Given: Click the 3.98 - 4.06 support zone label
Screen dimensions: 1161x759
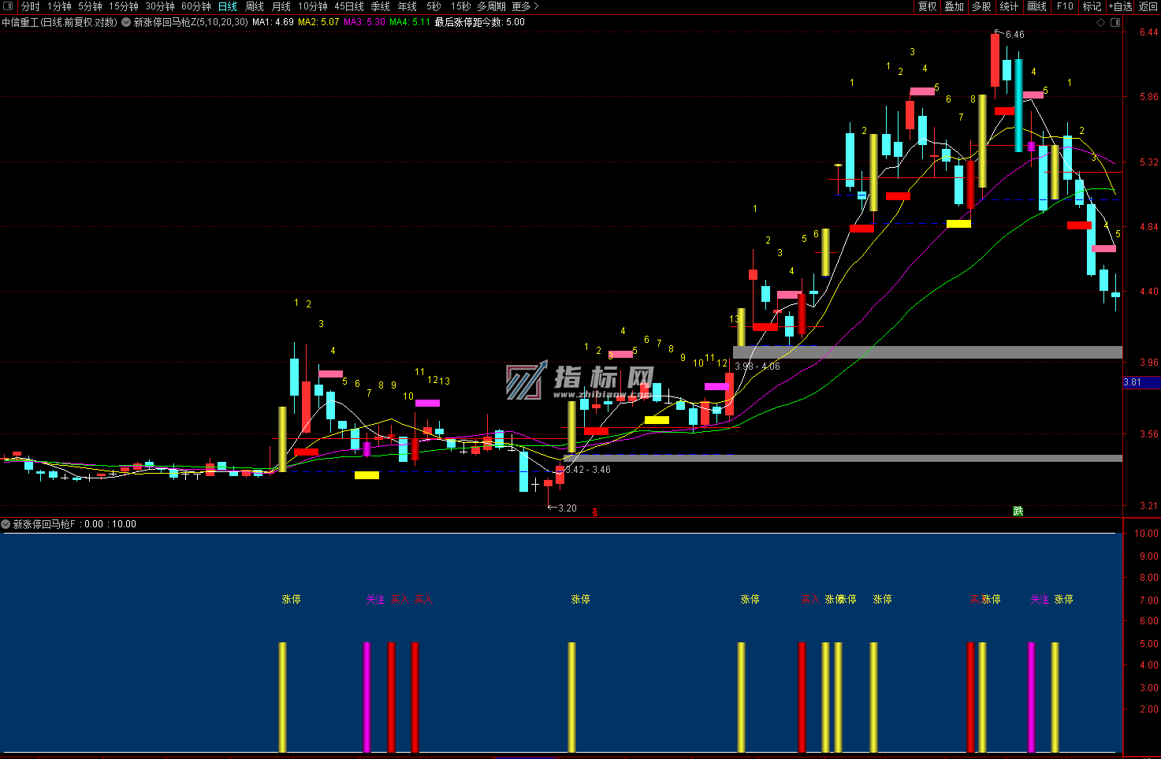Looking at the screenshot, I should click(757, 366).
